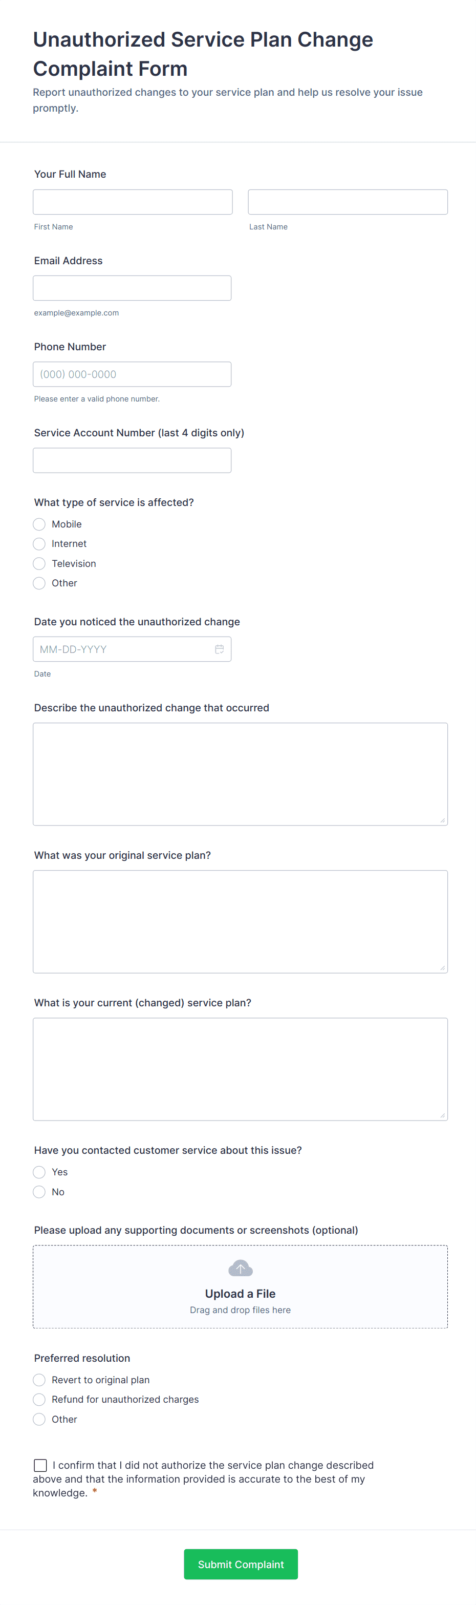Click the Last Name input field
Viewport: 476px width, 1605px height.
click(x=348, y=202)
